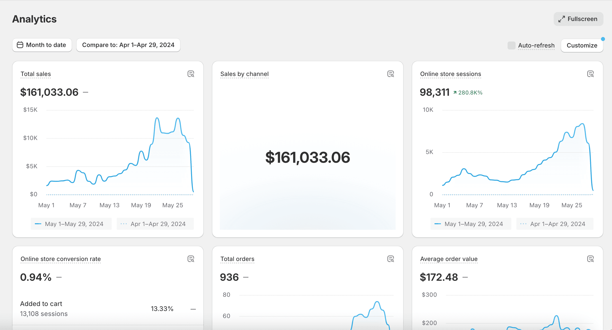Toggle Apr 1–Apr 29 legend in Online store sessions
This screenshot has height=330, width=612.
(x=555, y=224)
